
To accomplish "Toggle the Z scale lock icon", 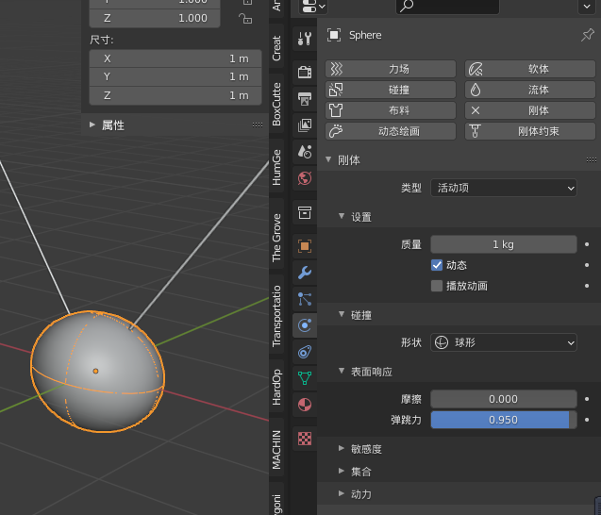I will click(245, 18).
